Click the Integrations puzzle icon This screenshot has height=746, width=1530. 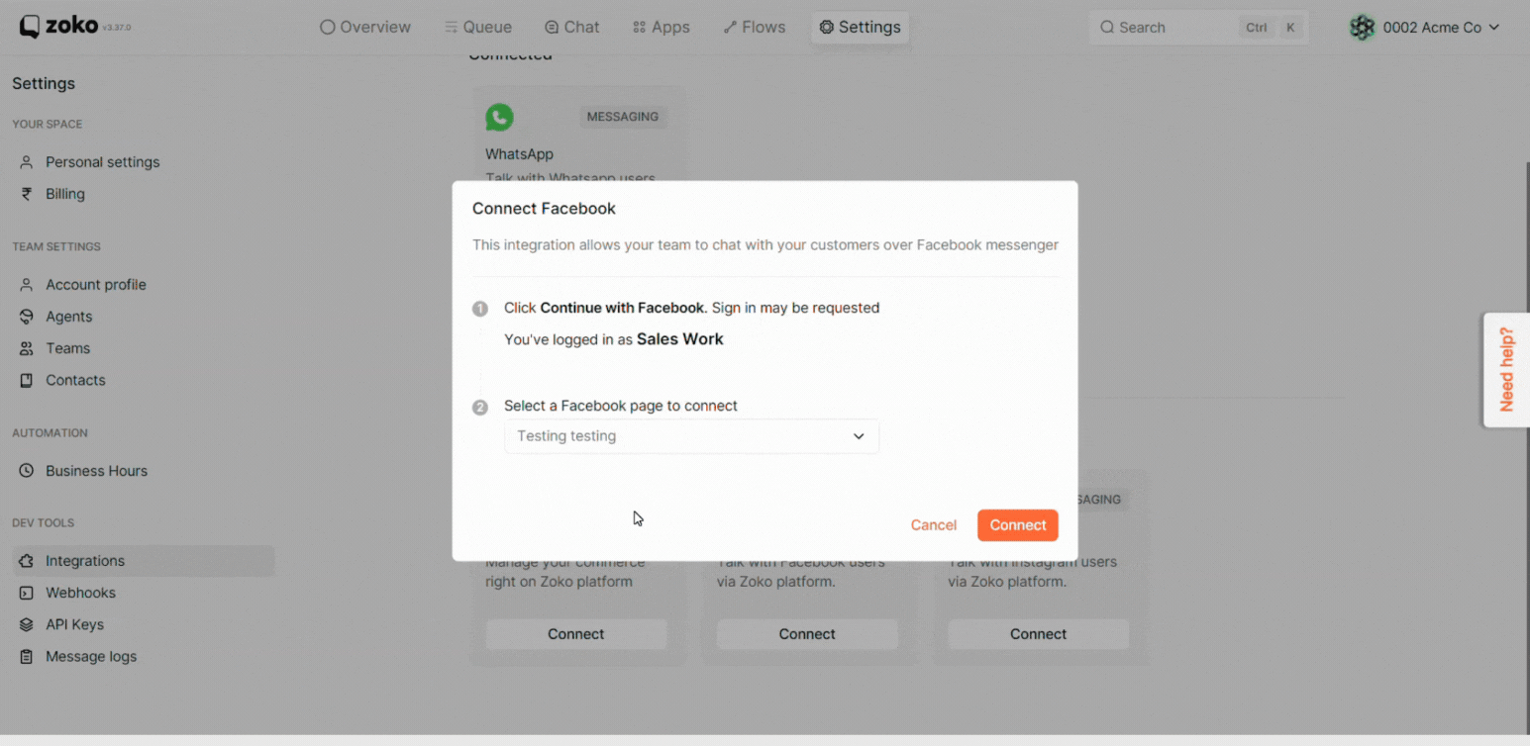click(x=27, y=561)
